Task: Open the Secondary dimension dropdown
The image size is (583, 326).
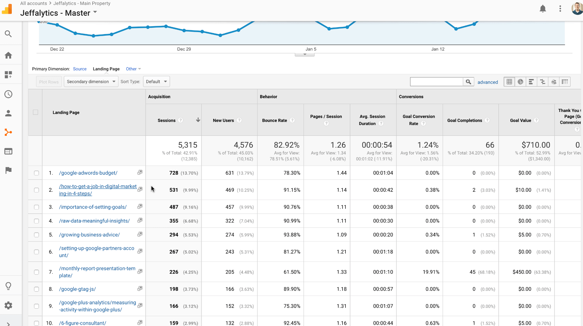Action: 91,81
